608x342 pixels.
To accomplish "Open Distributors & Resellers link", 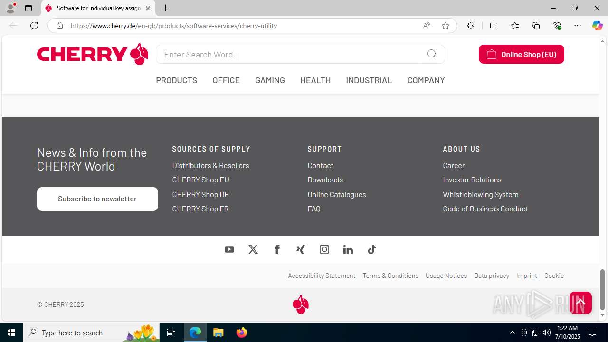I will (x=210, y=165).
